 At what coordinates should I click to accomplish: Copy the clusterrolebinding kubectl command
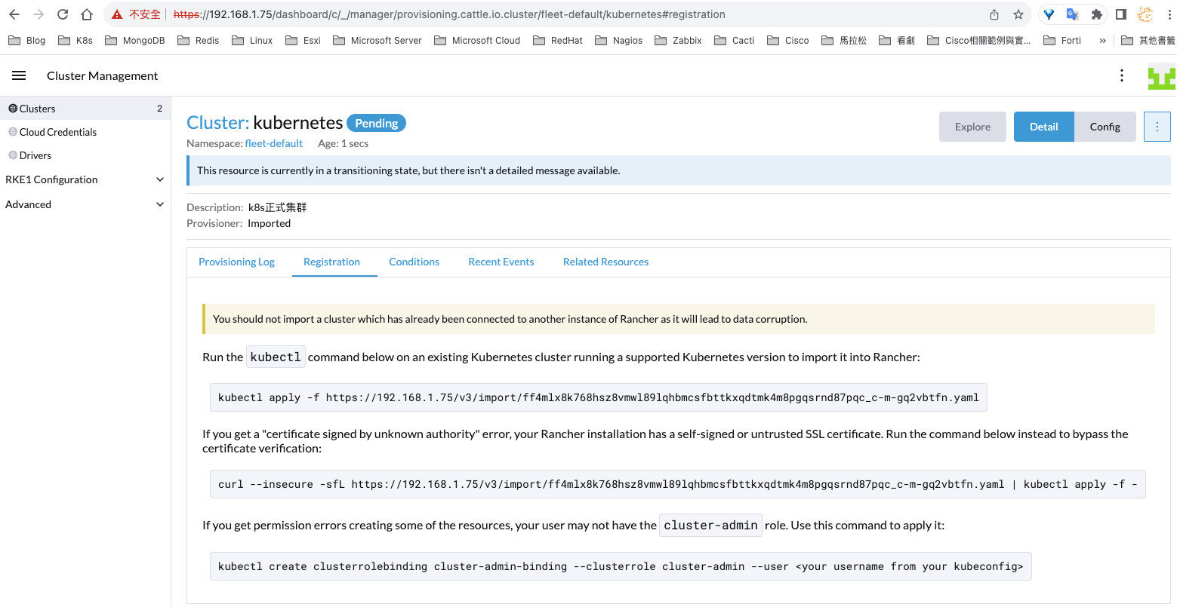[x=621, y=566]
